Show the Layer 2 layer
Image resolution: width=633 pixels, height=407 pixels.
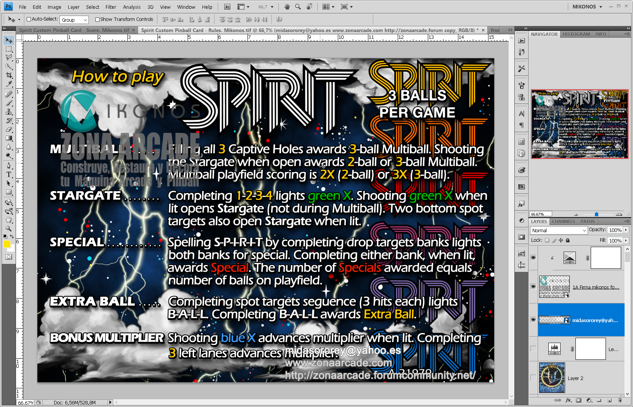click(x=533, y=378)
